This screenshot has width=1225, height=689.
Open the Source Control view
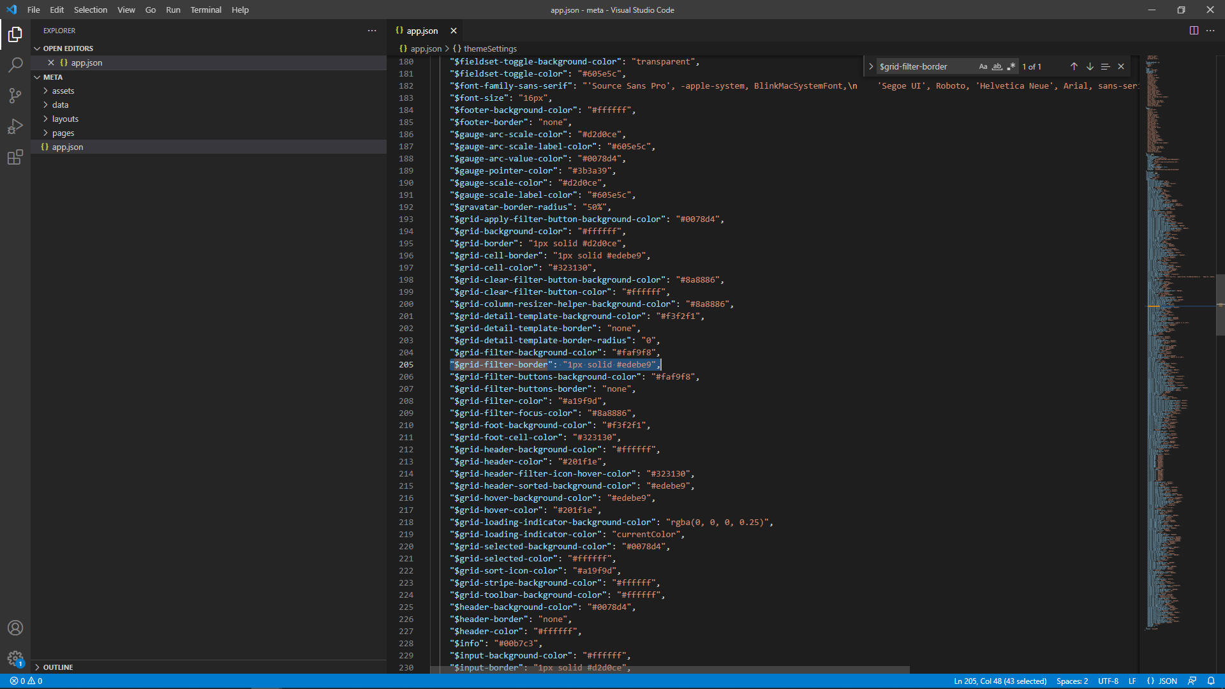[15, 95]
